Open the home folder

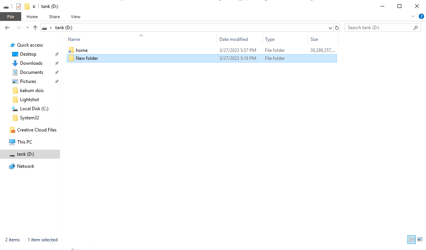click(x=81, y=50)
